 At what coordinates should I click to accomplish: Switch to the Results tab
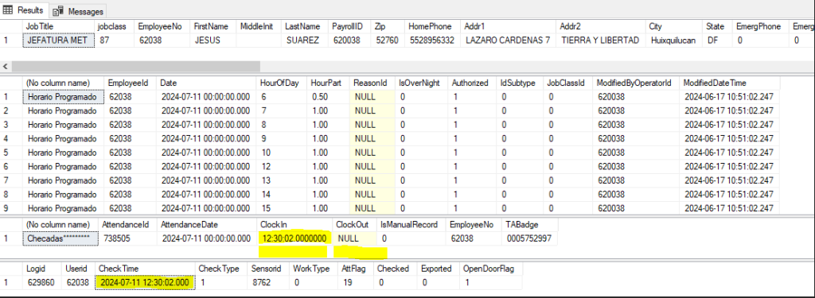coord(25,10)
